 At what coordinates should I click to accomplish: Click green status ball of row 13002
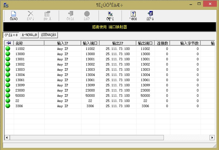[x=8, y=64]
